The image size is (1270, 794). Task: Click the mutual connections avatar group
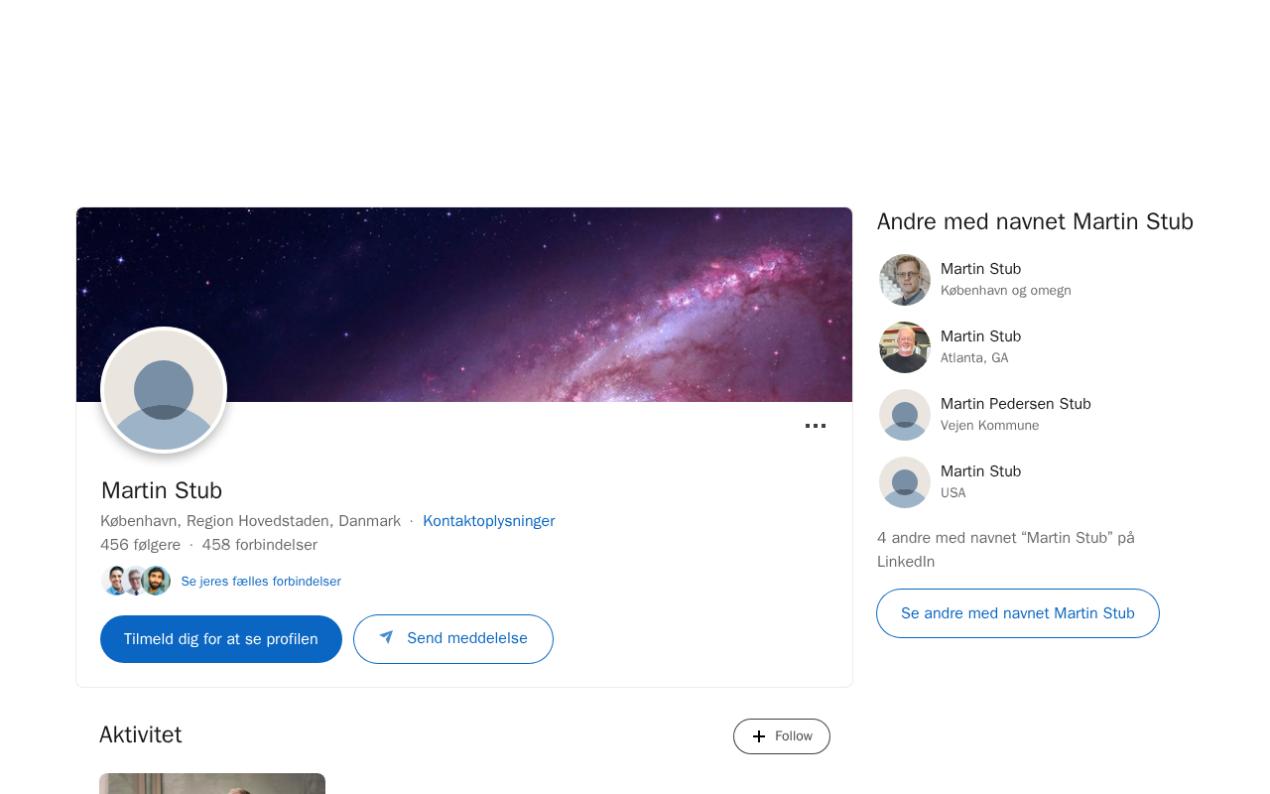(136, 581)
